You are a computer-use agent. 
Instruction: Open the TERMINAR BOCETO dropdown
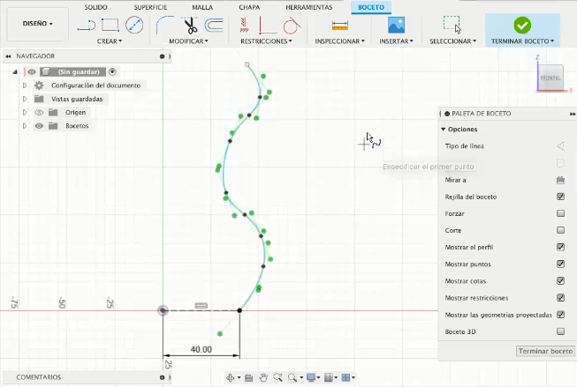point(522,41)
